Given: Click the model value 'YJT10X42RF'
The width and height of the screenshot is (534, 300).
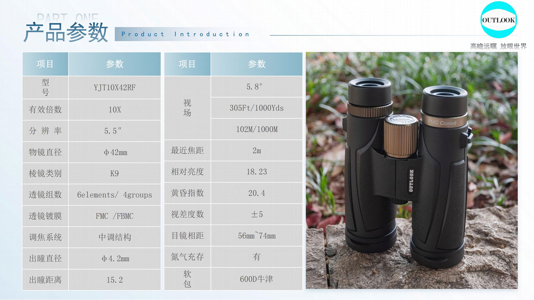Looking at the screenshot, I should click(x=114, y=87).
